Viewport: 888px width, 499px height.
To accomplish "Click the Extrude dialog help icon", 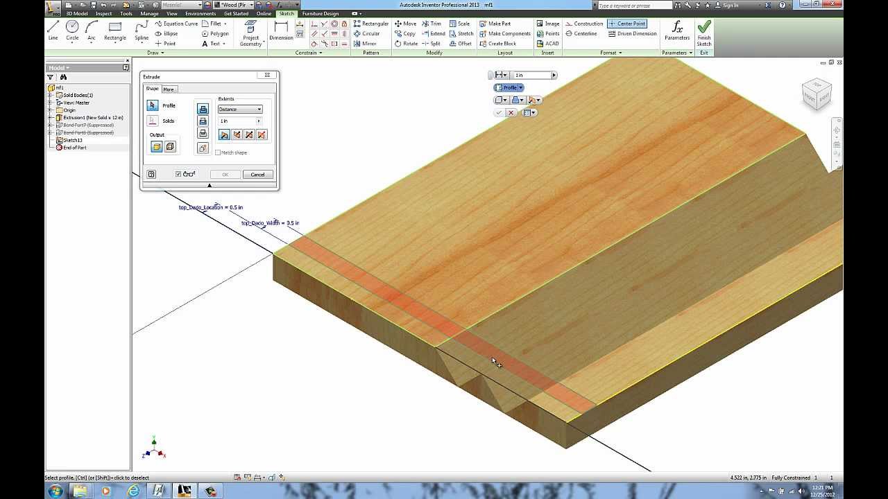I will [x=151, y=175].
